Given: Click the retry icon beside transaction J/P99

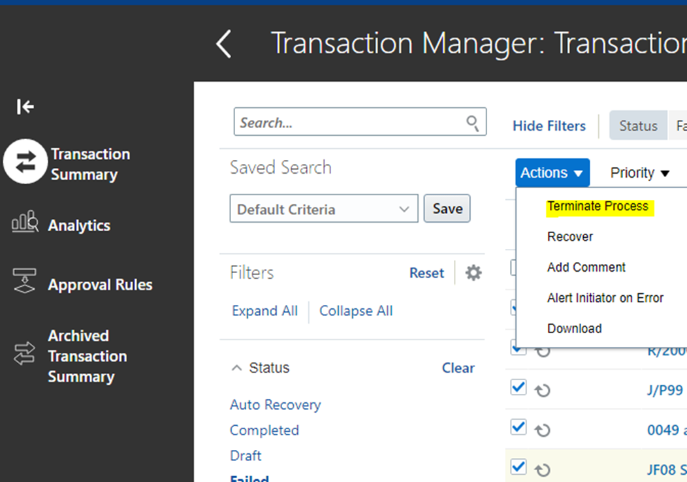Looking at the screenshot, I should pos(543,389).
